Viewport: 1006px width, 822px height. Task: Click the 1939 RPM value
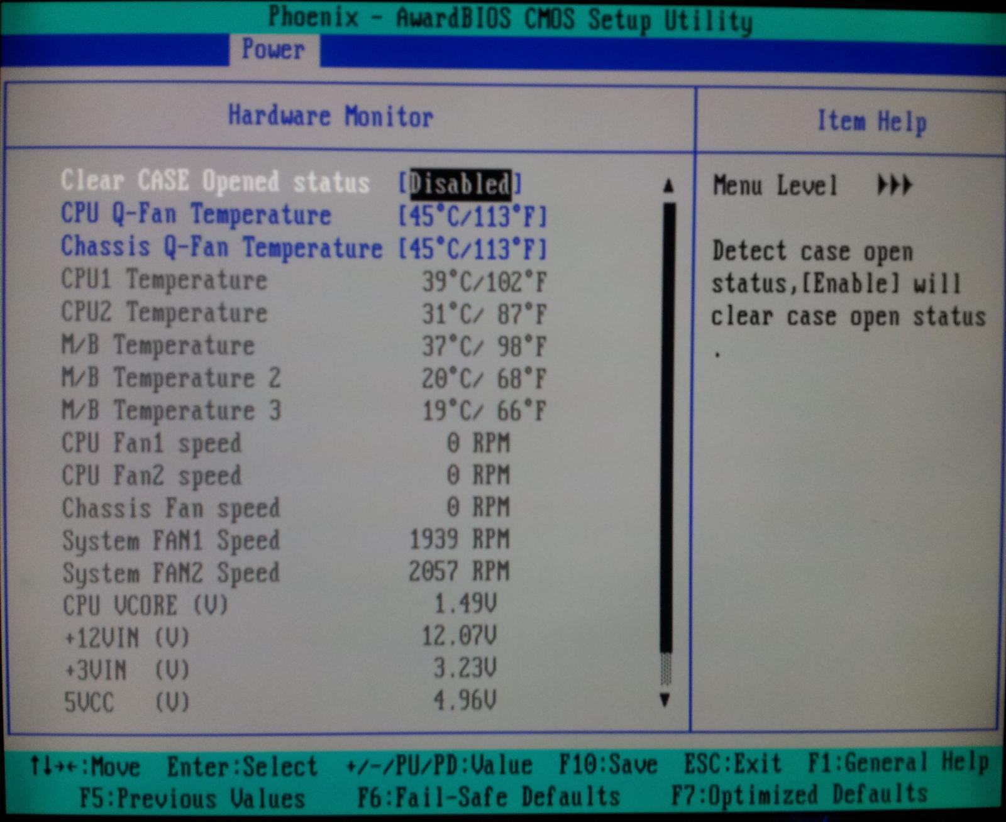[460, 540]
